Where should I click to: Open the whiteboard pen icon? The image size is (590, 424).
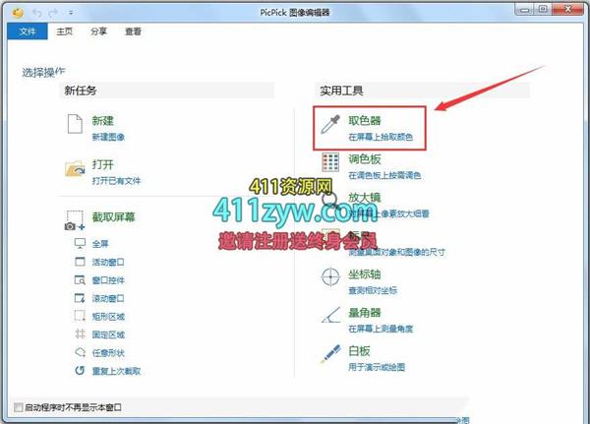click(x=331, y=353)
